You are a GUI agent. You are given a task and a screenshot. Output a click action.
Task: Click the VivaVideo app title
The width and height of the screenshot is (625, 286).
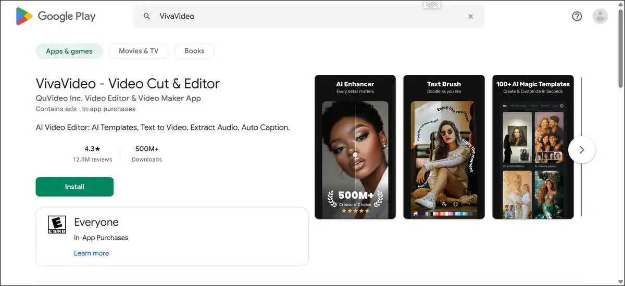pos(128,84)
